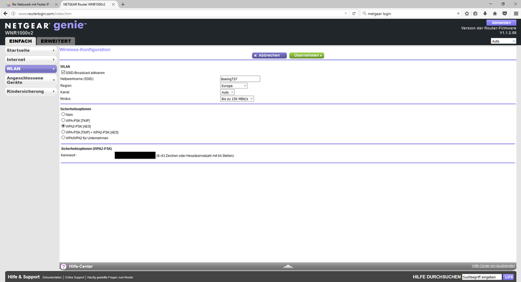Image resolution: width=521 pixels, height=282 pixels.
Task: Click the browser back arrow button
Action: tap(5, 14)
